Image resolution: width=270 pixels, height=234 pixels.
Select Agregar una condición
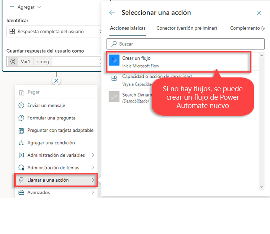(x=56, y=143)
